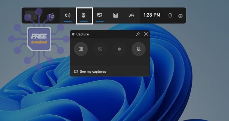
Task: Click the FREE download badge
Action: [x=39, y=39]
